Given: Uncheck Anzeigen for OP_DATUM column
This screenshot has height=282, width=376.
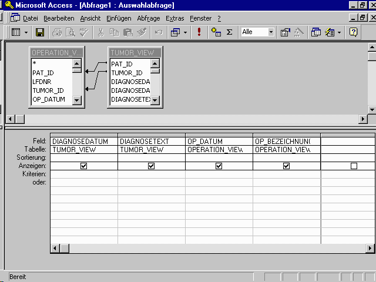Looking at the screenshot, I should 219,166.
